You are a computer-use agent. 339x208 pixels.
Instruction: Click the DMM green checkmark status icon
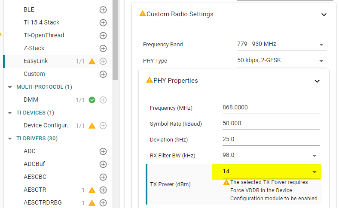pyautogui.click(x=92, y=100)
